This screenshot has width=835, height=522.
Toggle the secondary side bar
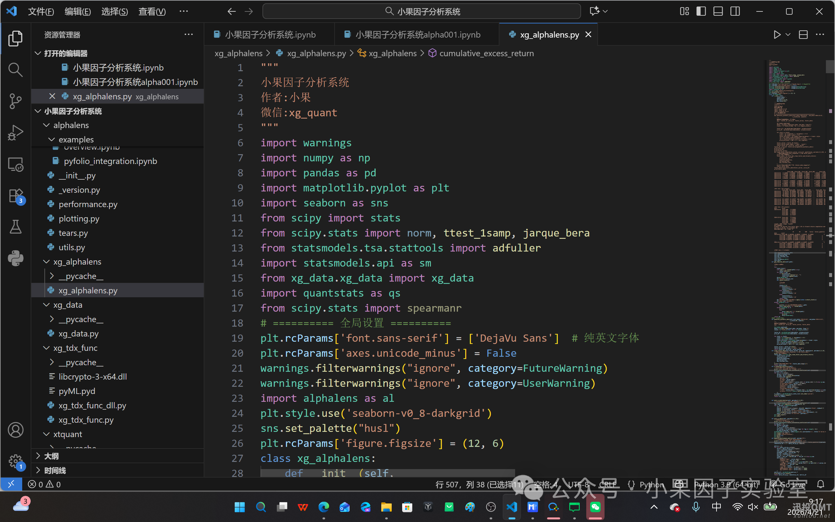pyautogui.click(x=735, y=11)
